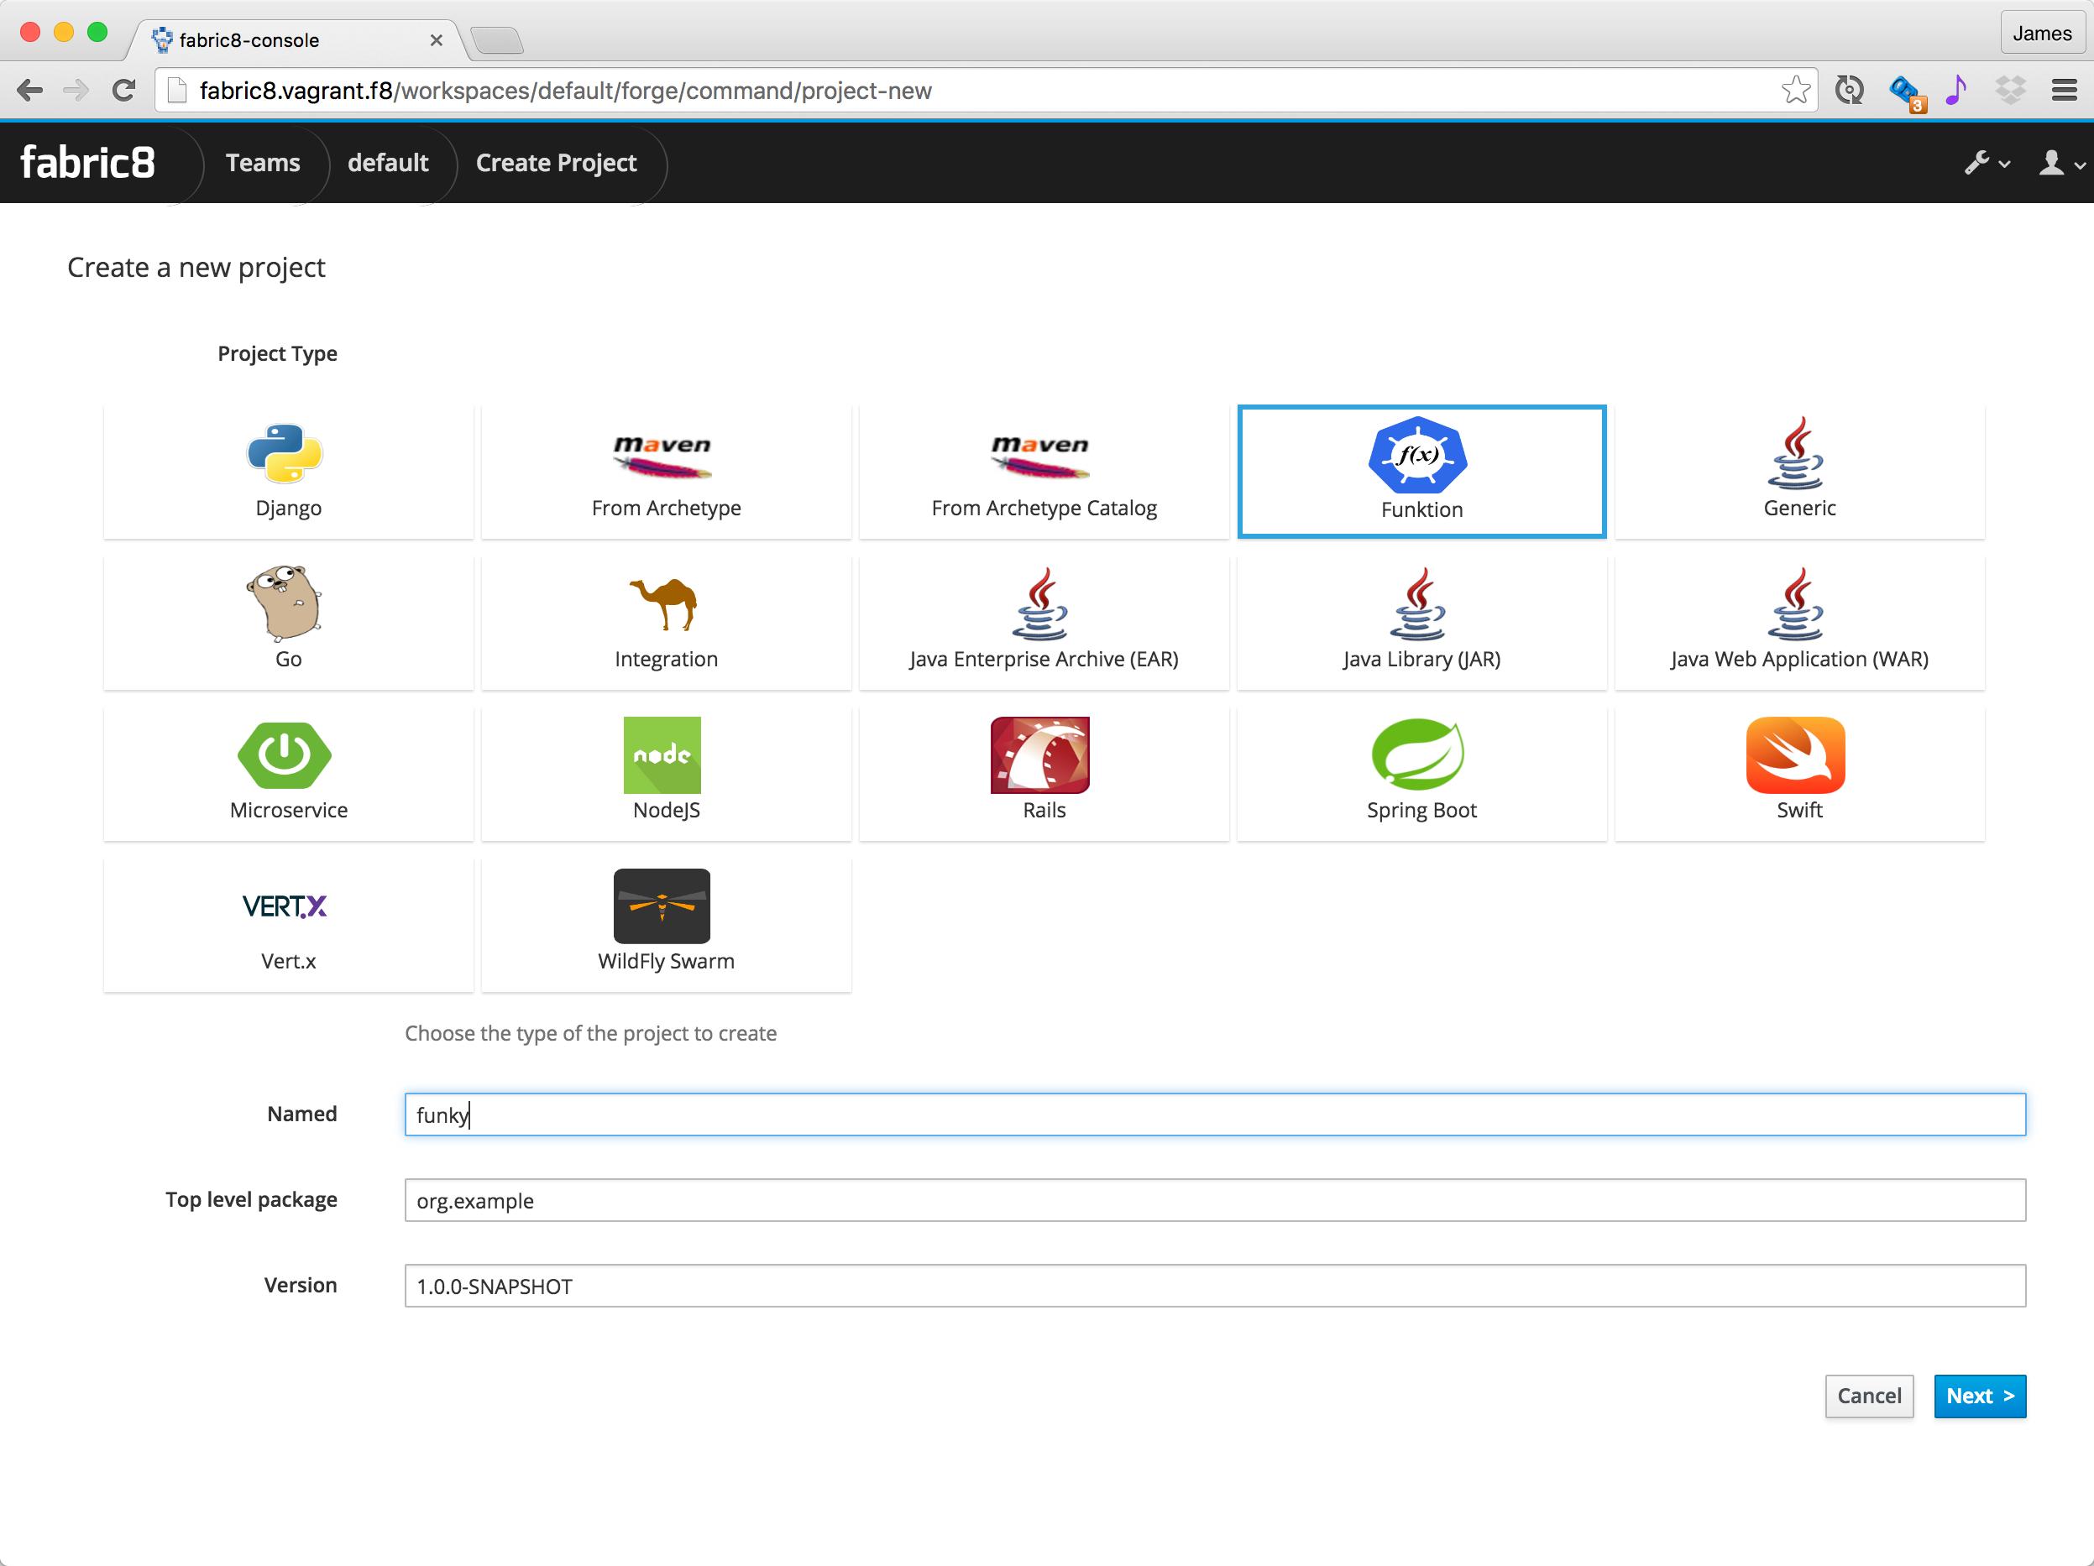Go to the Teams breadcrumb
Screen dimensions: 2094x1566
[x=262, y=163]
